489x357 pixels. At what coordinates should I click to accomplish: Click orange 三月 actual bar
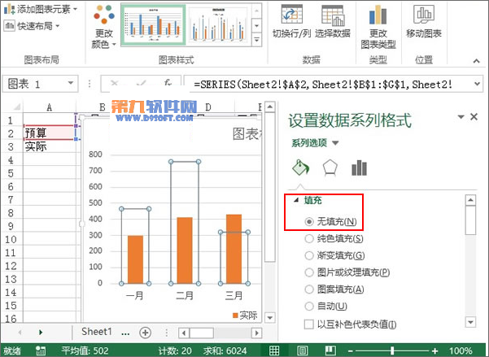click(234, 249)
